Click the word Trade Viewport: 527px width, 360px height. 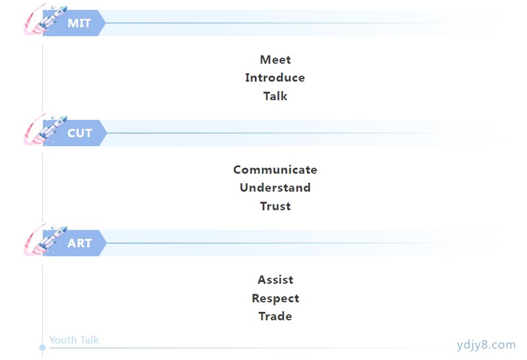point(275,317)
